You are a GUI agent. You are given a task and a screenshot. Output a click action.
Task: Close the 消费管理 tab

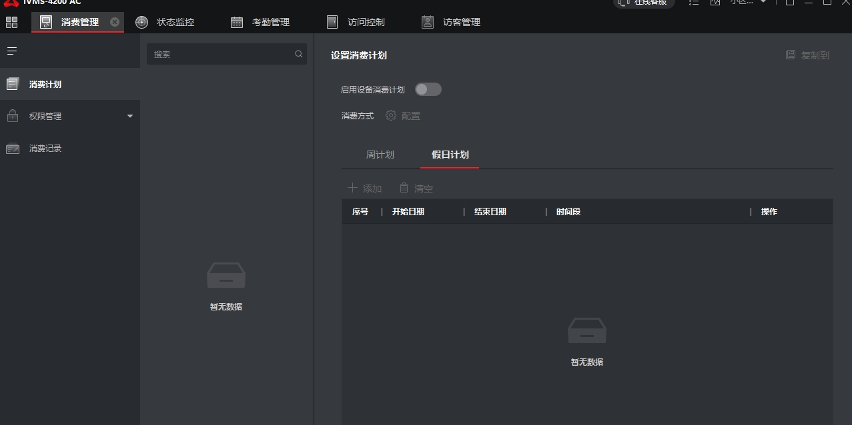click(x=115, y=22)
